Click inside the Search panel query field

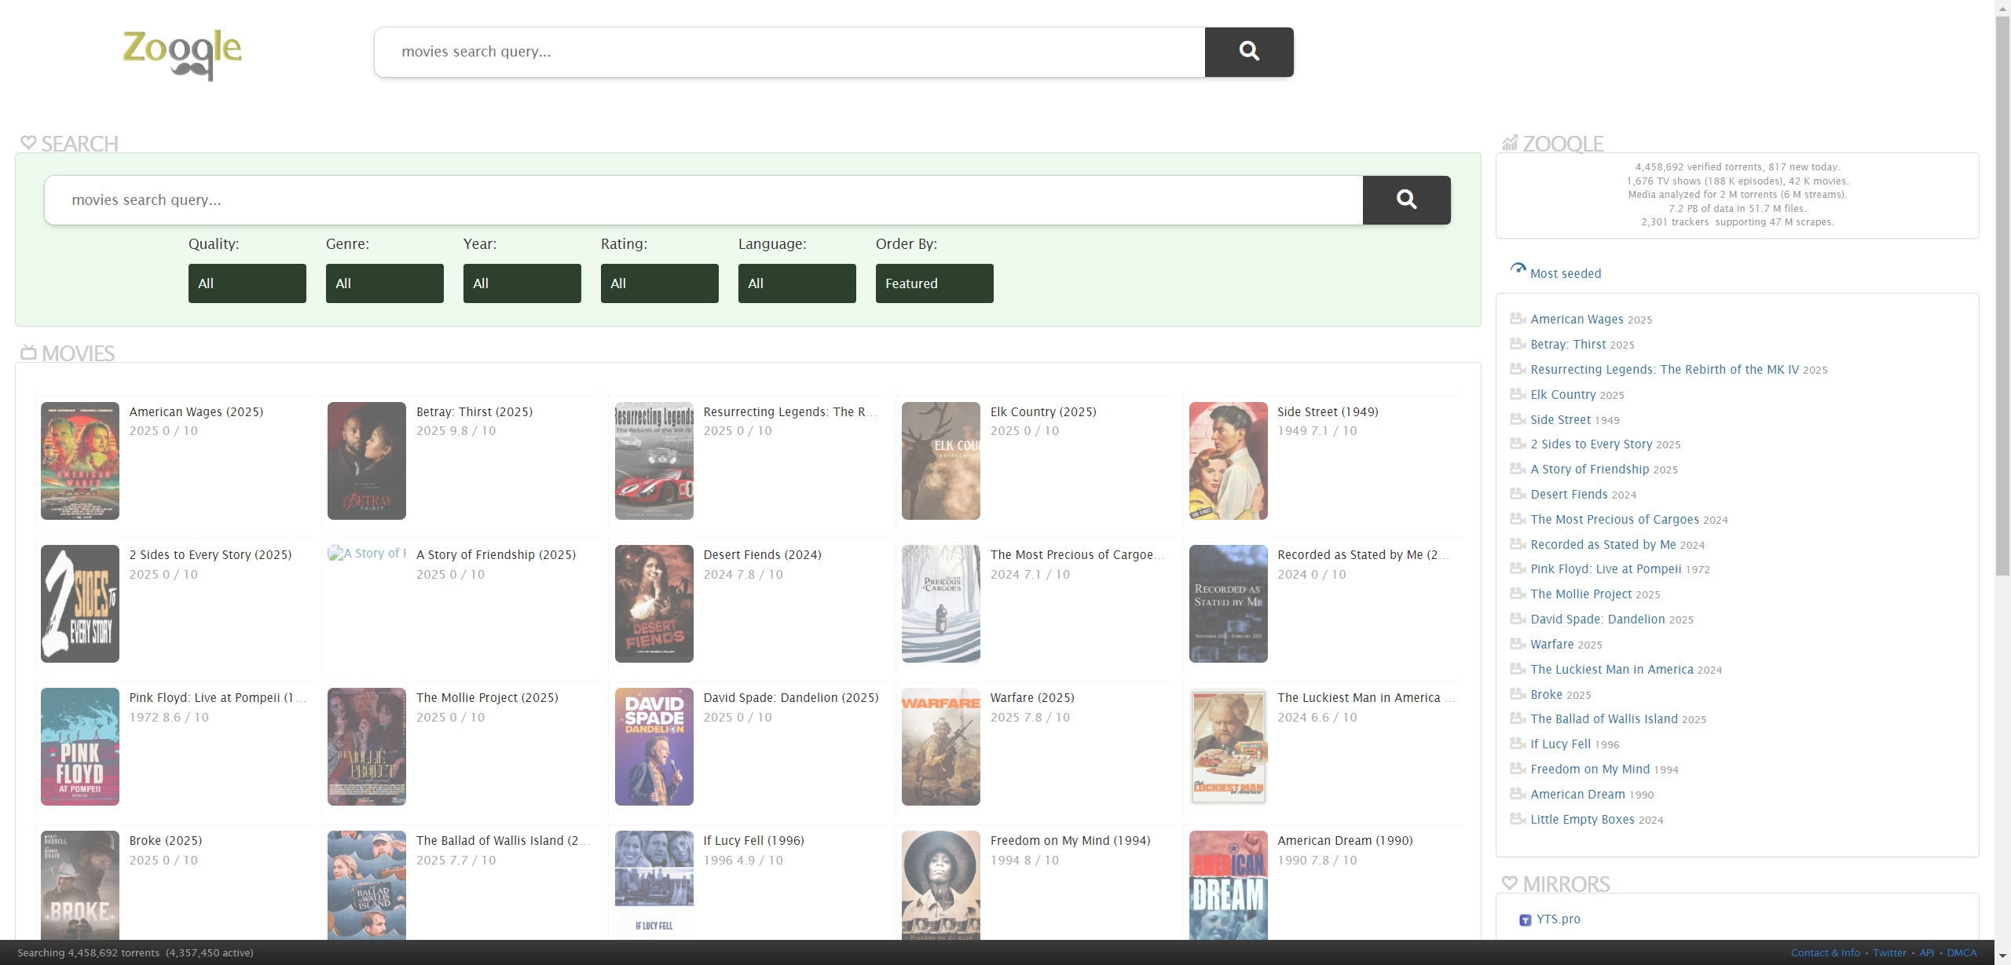coord(703,200)
